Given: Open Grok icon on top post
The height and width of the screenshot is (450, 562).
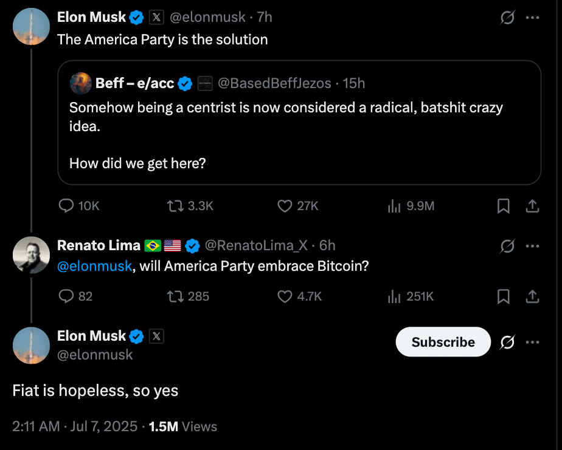Looking at the screenshot, I should click(507, 18).
